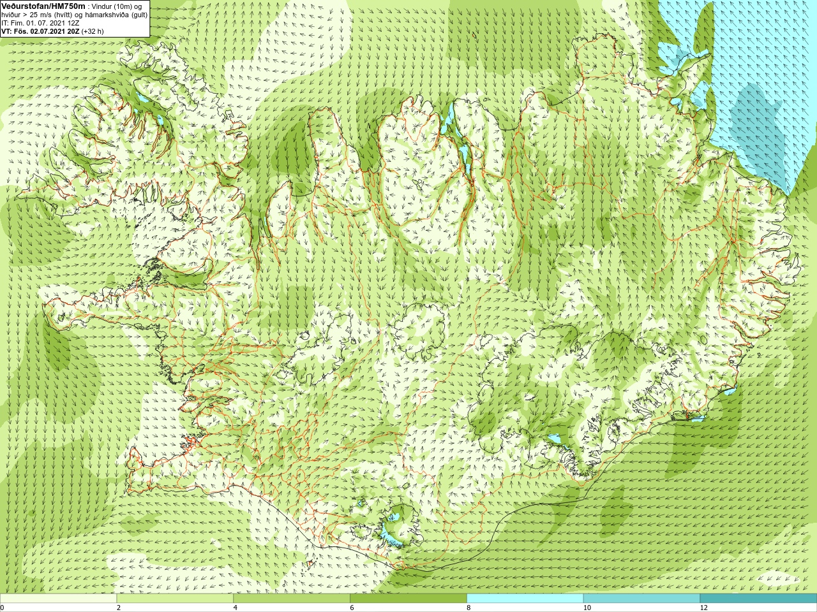This screenshot has height=612, width=817.
Task: Click the teal legend swatch above 12 m/s
Action: coord(758,599)
